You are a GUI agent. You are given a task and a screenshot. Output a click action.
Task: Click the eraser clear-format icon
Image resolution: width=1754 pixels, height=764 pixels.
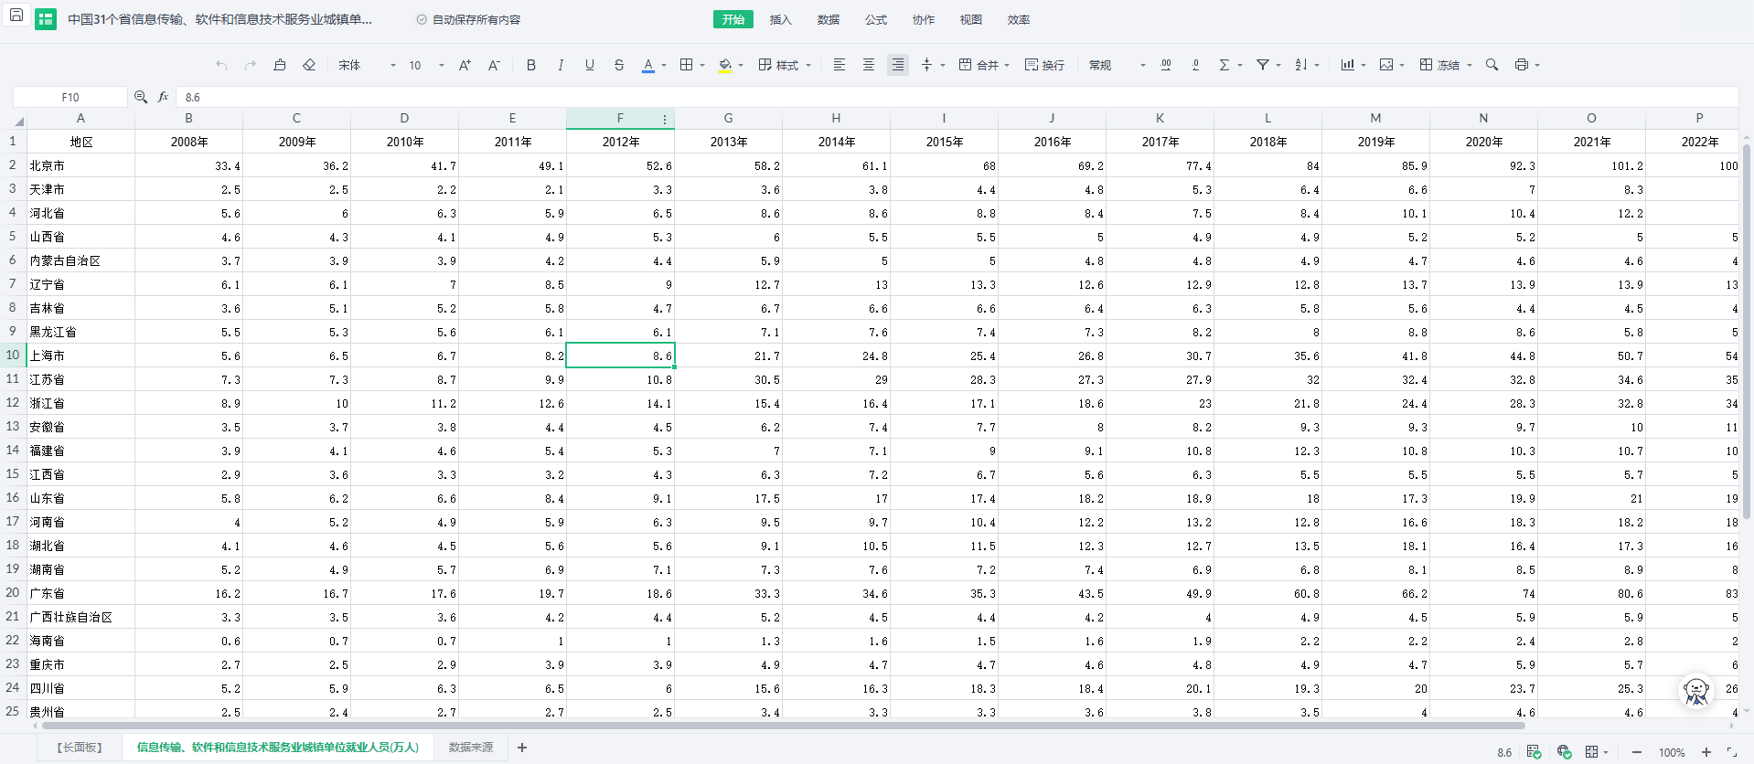[x=309, y=65]
